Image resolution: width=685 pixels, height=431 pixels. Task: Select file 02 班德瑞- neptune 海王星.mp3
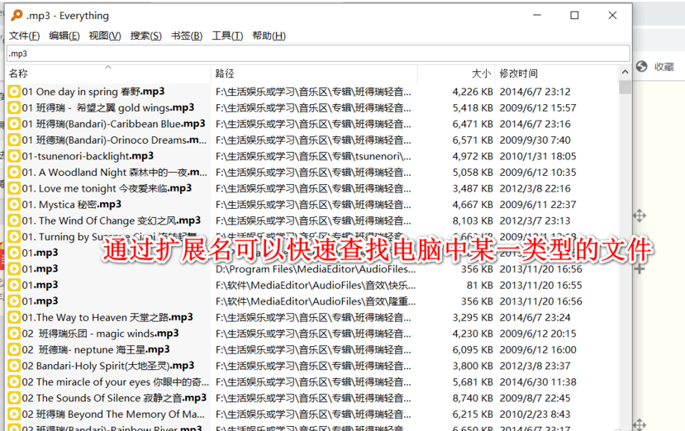pos(96,350)
